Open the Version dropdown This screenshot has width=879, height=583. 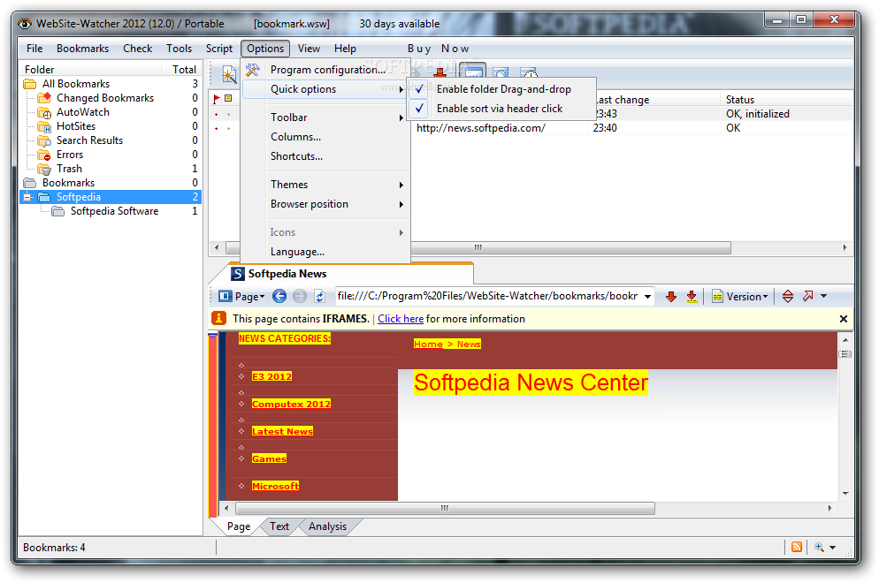point(740,296)
